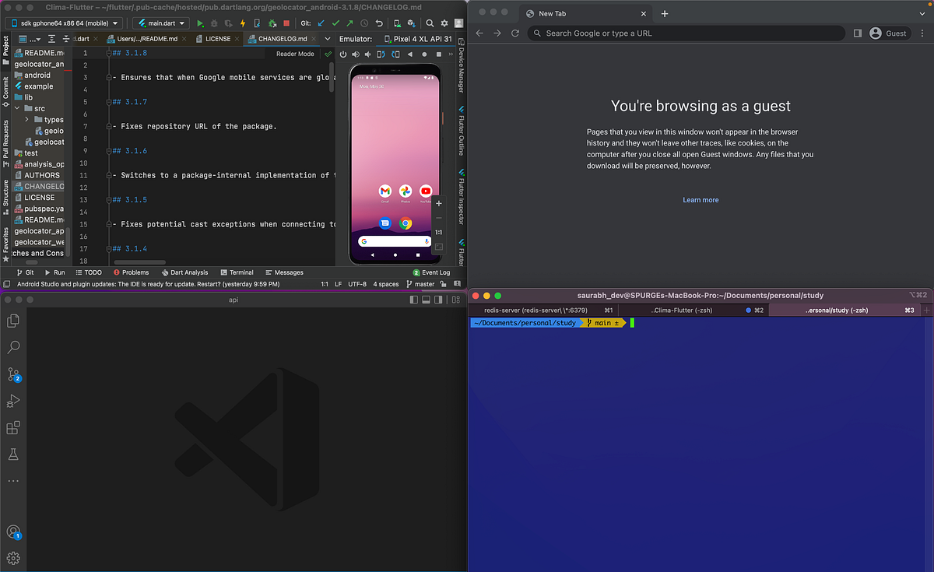Commit changes via the green checkmark Git icon

coord(335,23)
